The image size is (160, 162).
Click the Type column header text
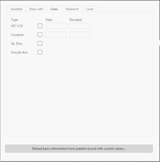(x=14, y=20)
